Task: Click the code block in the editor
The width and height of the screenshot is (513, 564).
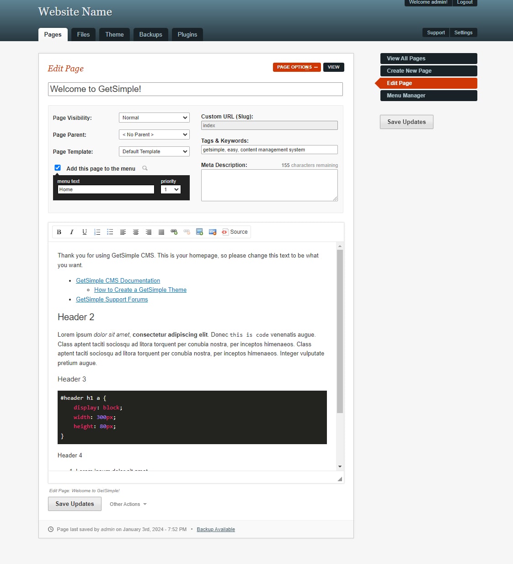Action: (x=192, y=417)
